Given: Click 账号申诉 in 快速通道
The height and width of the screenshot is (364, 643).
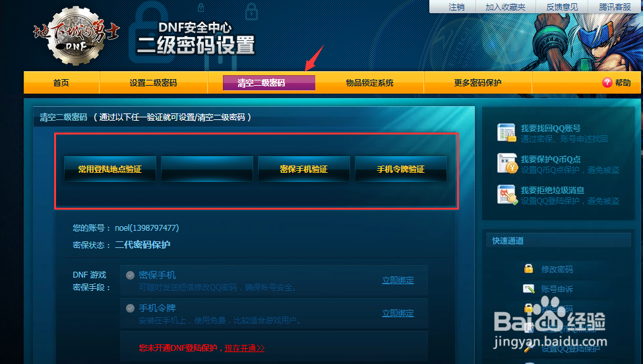Looking at the screenshot, I should [557, 289].
